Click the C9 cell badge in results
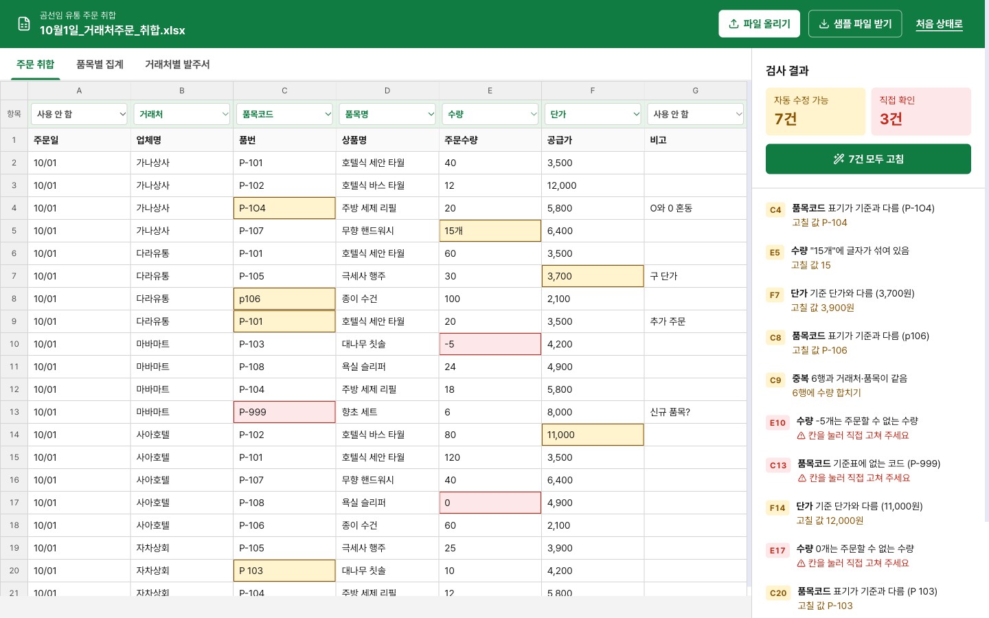This screenshot has height=618, width=989. (x=775, y=380)
